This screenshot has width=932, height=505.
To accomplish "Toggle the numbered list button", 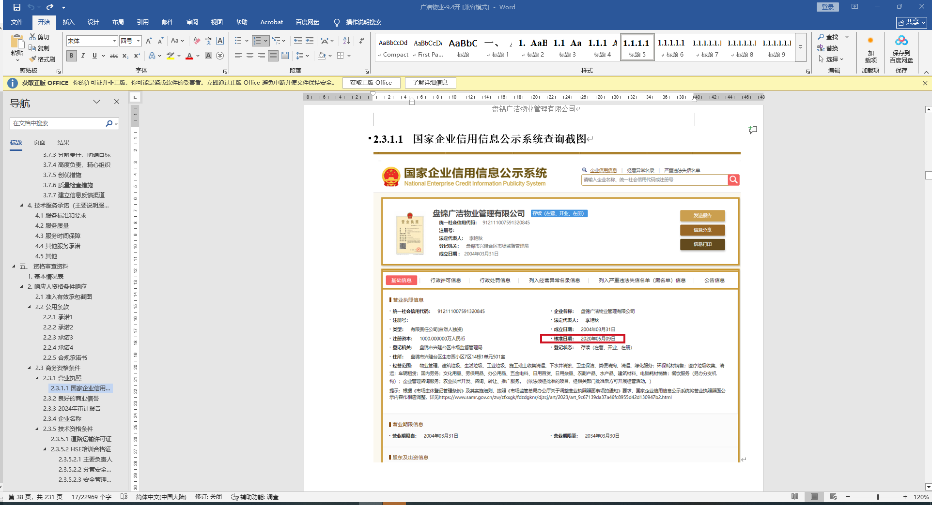I will 257,41.
